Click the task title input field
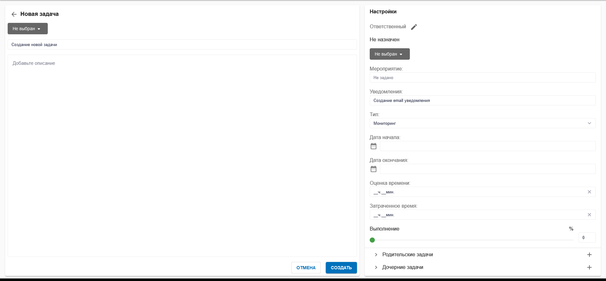Viewport: 606px width, 281px height. (182, 45)
